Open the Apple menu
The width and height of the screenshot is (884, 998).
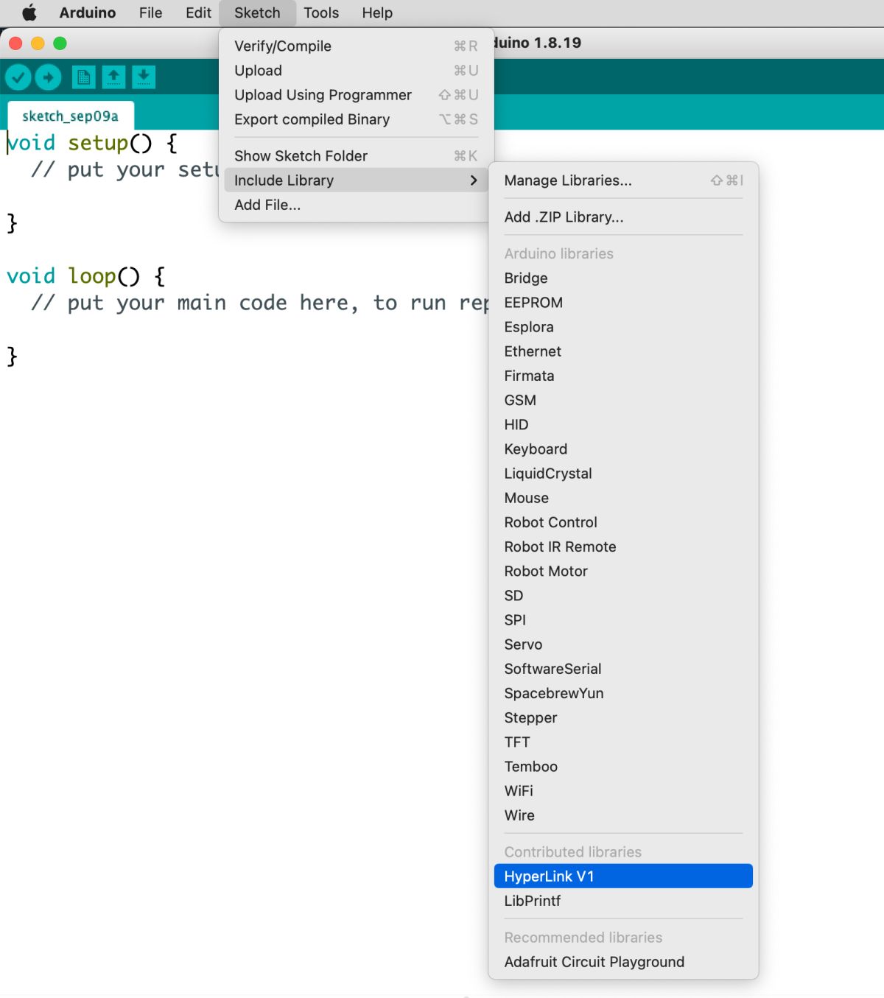[x=29, y=13]
